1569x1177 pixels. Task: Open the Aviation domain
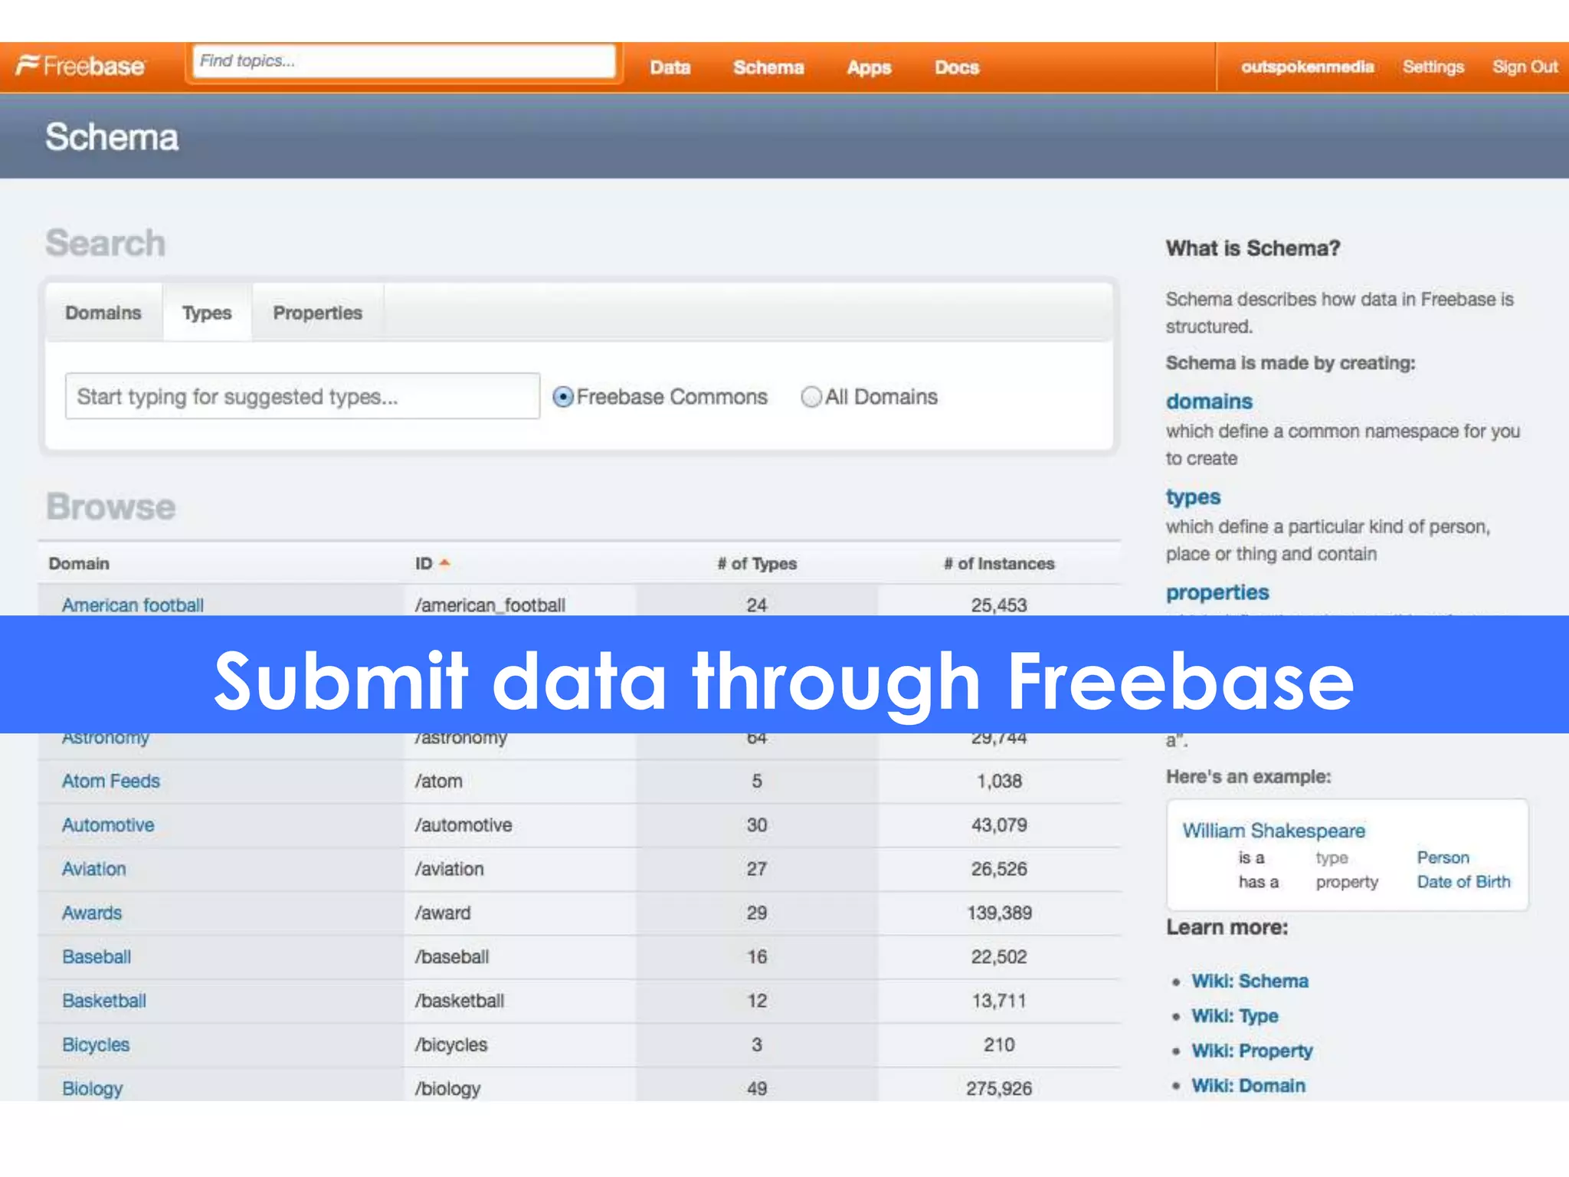point(93,869)
